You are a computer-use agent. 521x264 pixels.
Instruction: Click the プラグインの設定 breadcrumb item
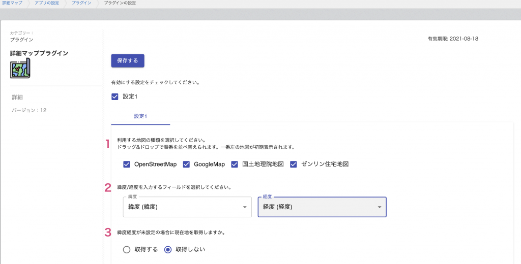click(x=120, y=3)
